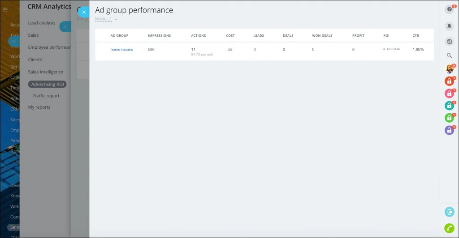This screenshot has height=238, width=459.
Task: Click the light blue widget icon above the phone button
Action: click(x=449, y=212)
